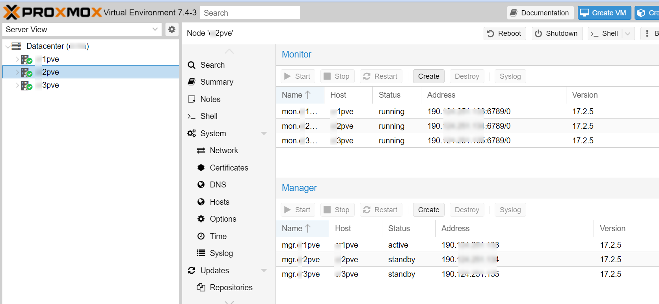Open the Shell button dropdown arrow
This screenshot has height=304, width=659.
point(628,33)
